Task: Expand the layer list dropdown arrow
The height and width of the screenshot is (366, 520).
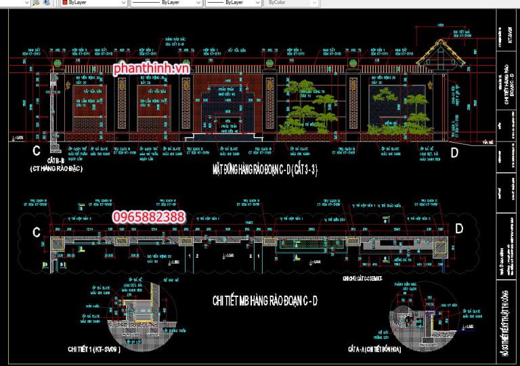Action: [26, 3]
